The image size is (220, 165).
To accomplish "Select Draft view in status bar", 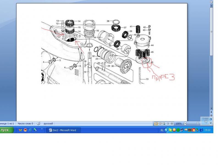I will tap(172, 124).
